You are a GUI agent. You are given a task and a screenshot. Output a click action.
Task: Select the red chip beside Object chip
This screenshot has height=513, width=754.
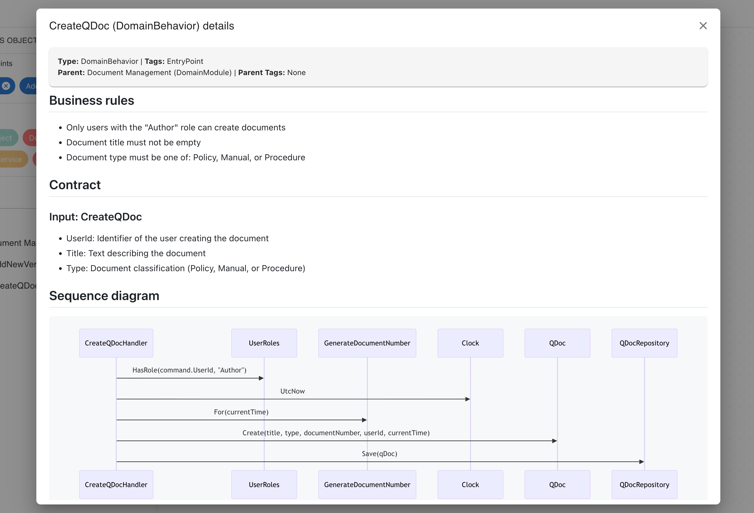coord(31,138)
